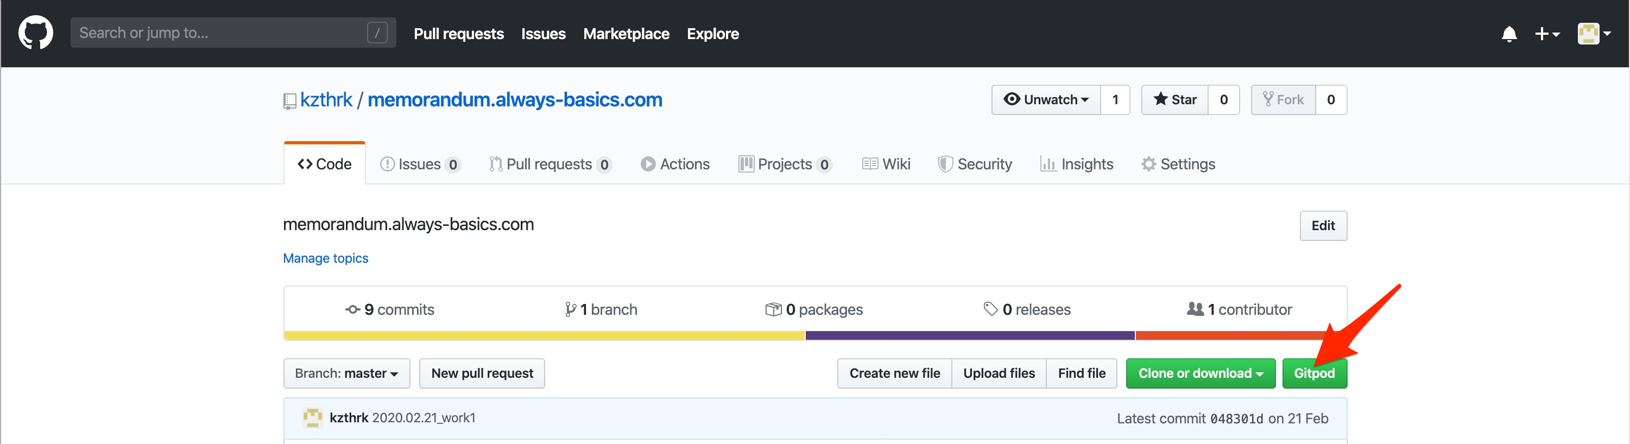Click the yellow language bar segment
The height and width of the screenshot is (444, 1630).
(x=544, y=335)
